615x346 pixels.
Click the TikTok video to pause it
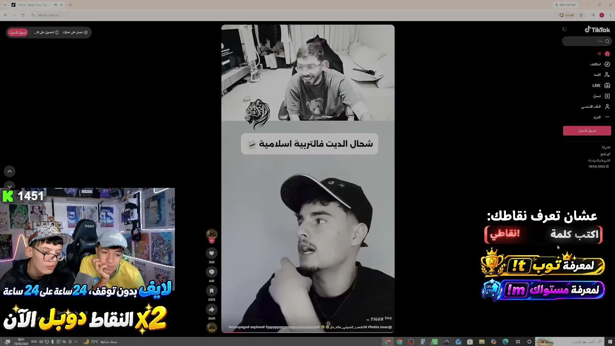pos(307,178)
